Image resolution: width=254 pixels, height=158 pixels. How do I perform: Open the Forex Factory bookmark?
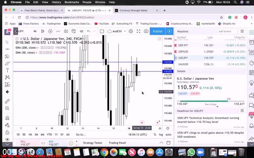tap(29, 24)
